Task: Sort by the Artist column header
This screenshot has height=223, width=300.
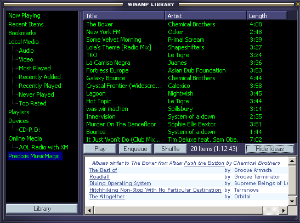Action: tap(206, 16)
